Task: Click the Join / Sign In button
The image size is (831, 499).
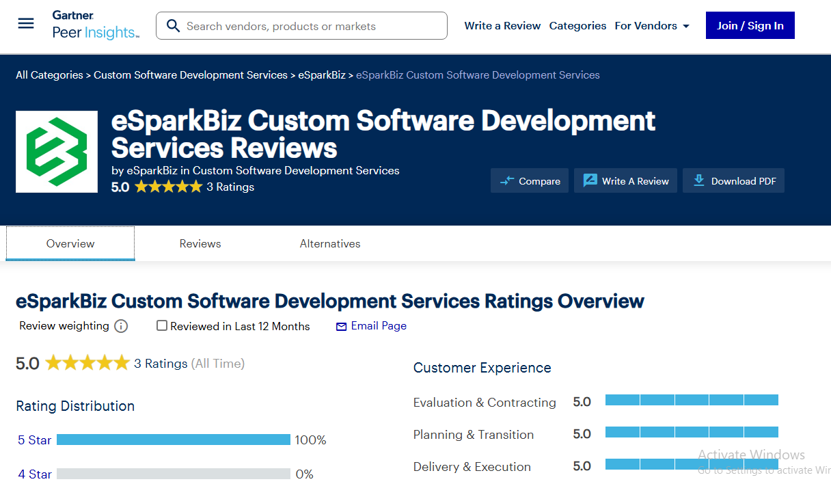Action: pyautogui.click(x=750, y=26)
